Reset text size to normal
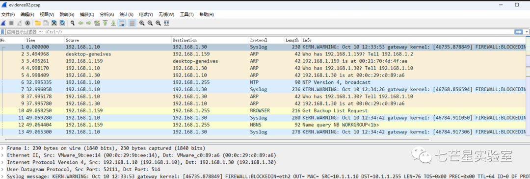The image size is (530, 179). (158, 23)
